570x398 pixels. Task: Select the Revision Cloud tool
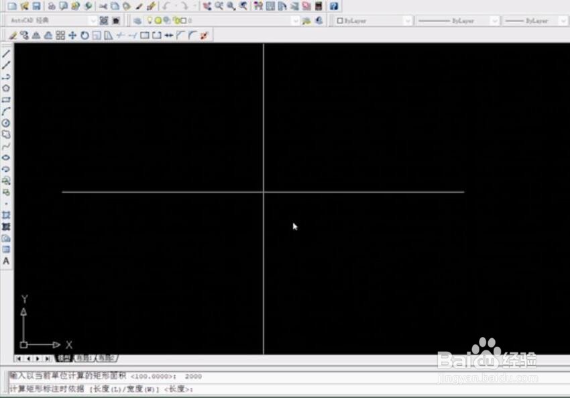click(x=6, y=135)
